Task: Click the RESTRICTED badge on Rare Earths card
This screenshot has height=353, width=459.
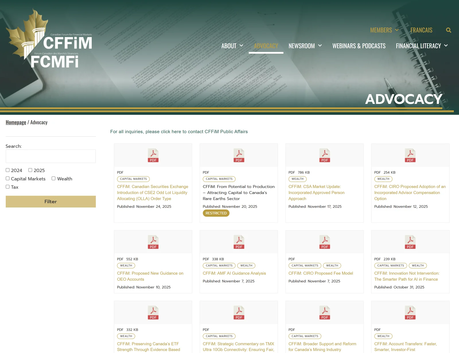Action: coord(216,213)
